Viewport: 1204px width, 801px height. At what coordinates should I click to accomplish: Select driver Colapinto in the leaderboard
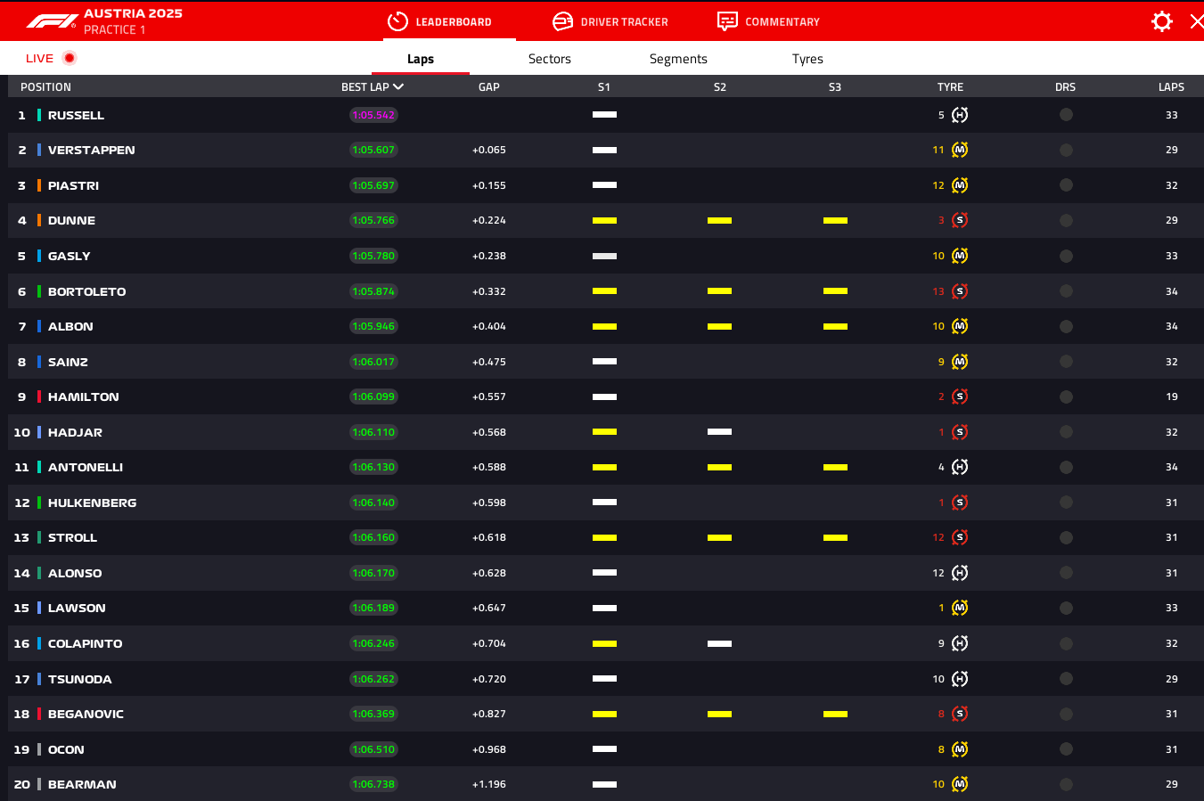[x=86, y=643]
